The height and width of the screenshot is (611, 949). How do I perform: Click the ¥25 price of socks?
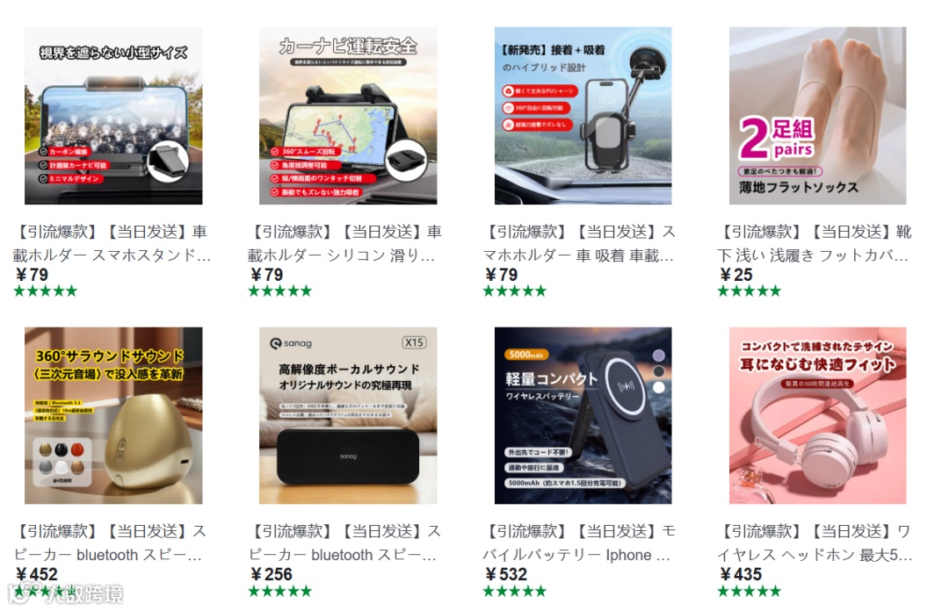click(x=736, y=275)
